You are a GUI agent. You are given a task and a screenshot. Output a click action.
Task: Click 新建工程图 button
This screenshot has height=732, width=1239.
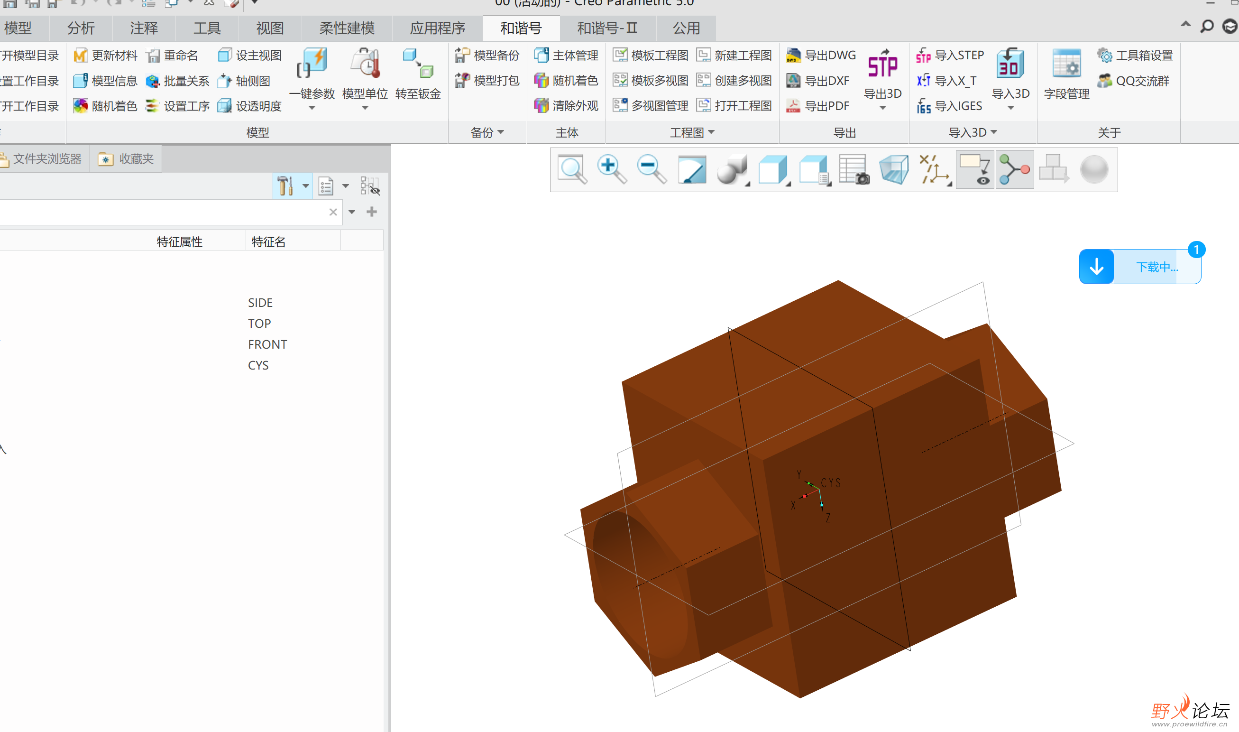pos(734,55)
